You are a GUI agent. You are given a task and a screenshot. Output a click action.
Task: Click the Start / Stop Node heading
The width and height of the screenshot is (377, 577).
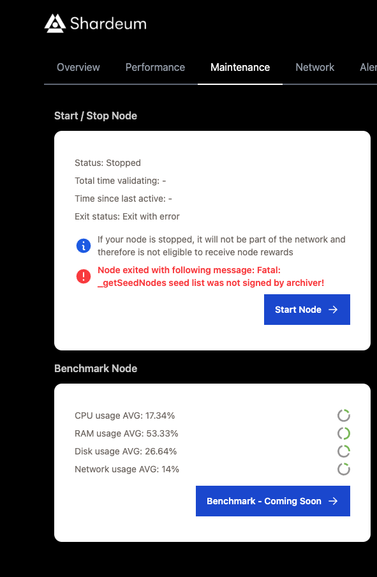[x=96, y=116]
